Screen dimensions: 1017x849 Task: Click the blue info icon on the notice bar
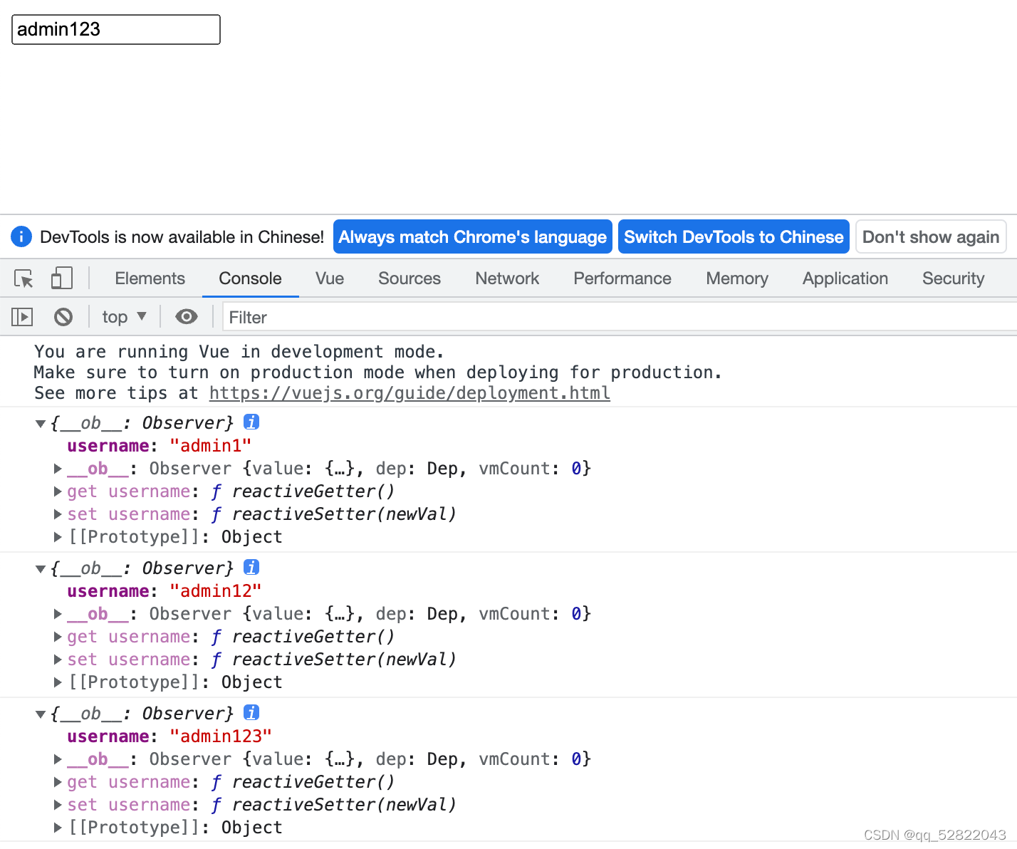[x=21, y=236]
